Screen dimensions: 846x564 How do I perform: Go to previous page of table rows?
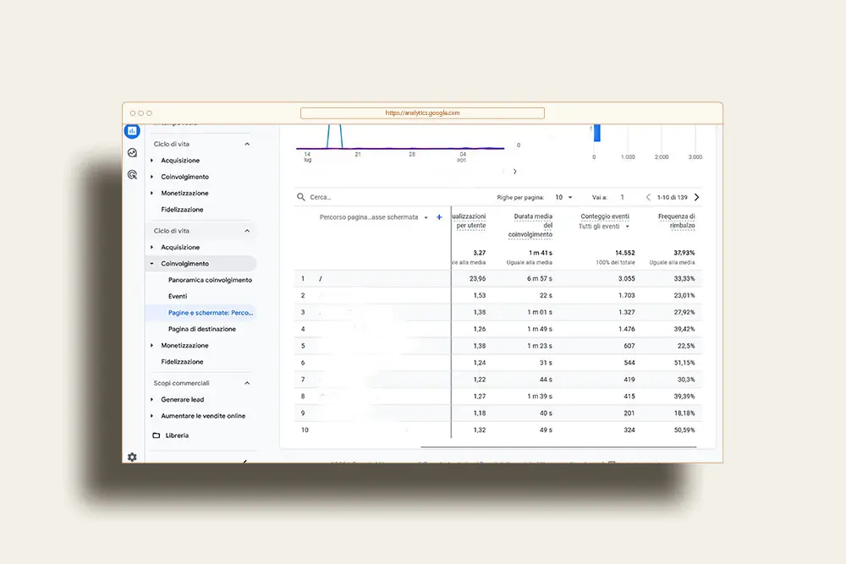point(648,197)
